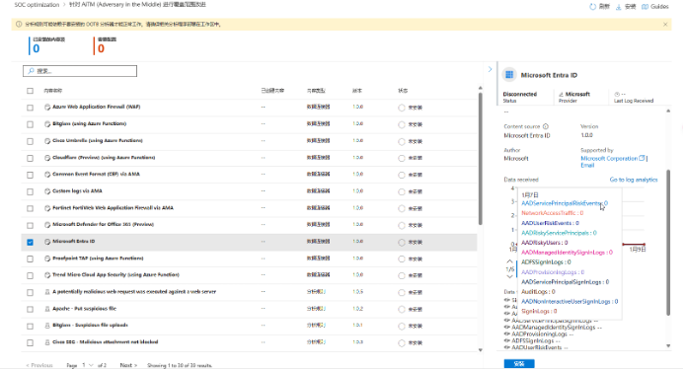This screenshot has height=370, width=686.
Task: Click the down arrow of the list scrollbar
Action: (x=481, y=350)
